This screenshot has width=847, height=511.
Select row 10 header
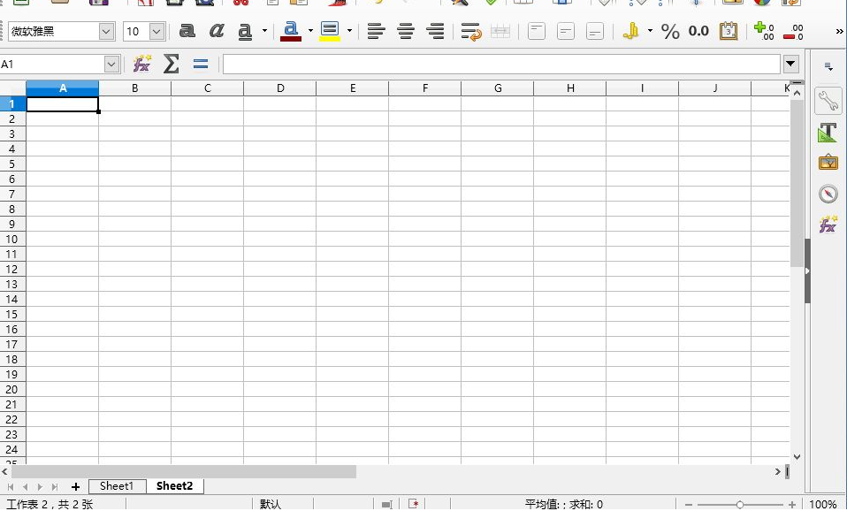[x=13, y=240]
